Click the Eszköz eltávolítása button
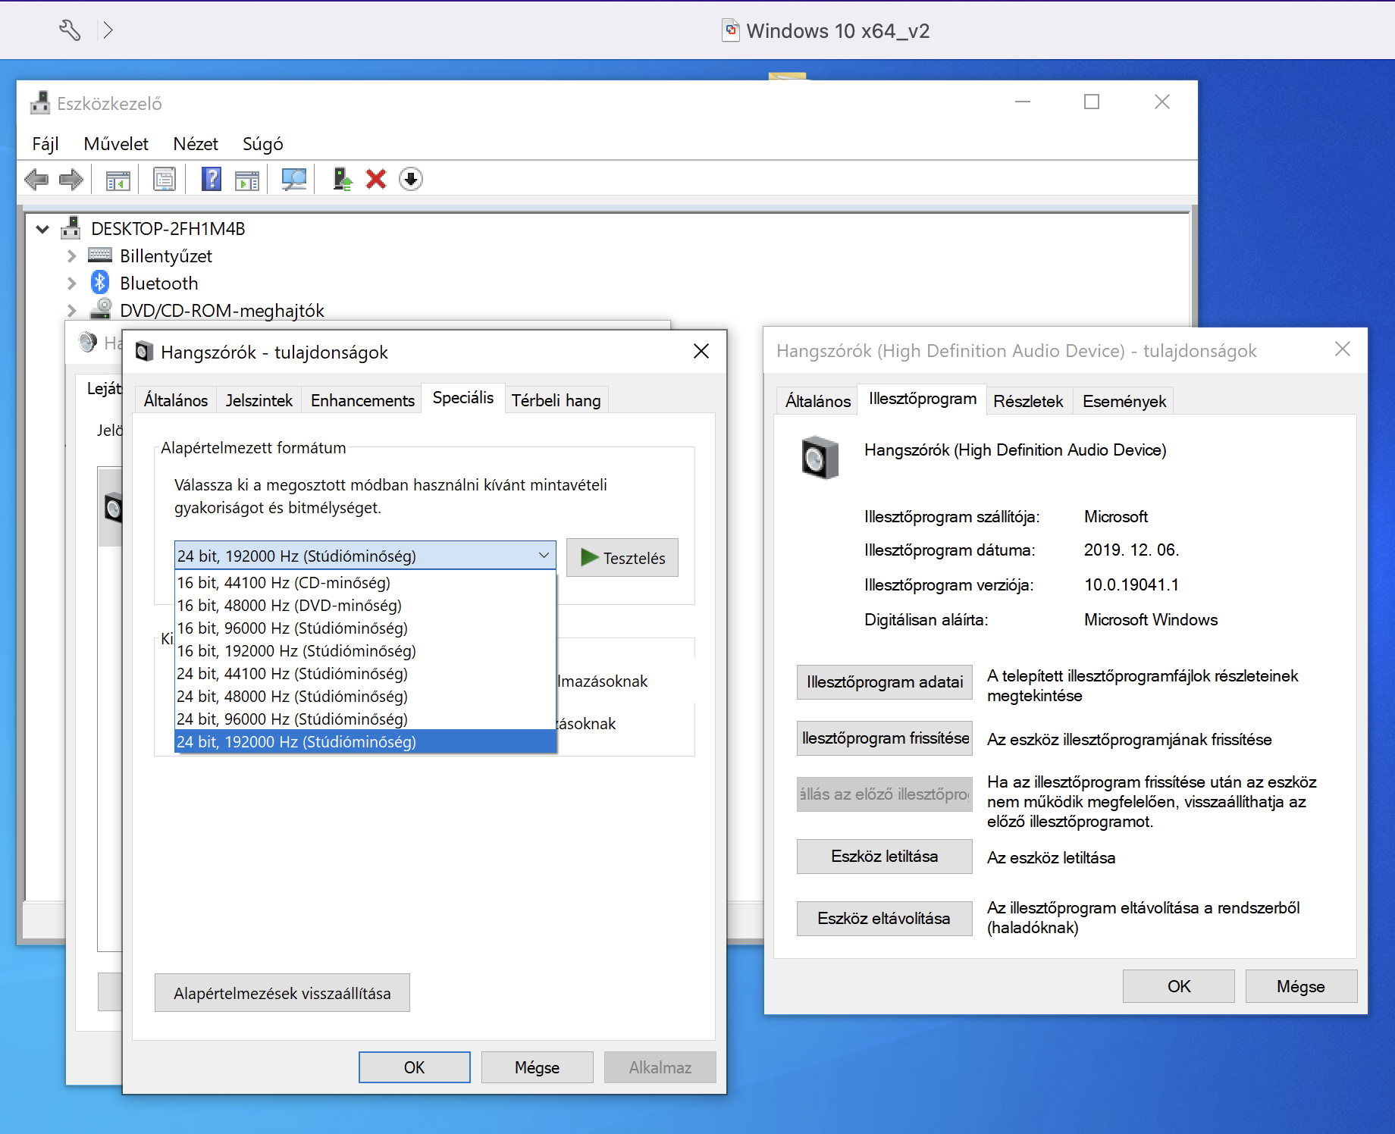Image resolution: width=1395 pixels, height=1134 pixels. point(885,919)
